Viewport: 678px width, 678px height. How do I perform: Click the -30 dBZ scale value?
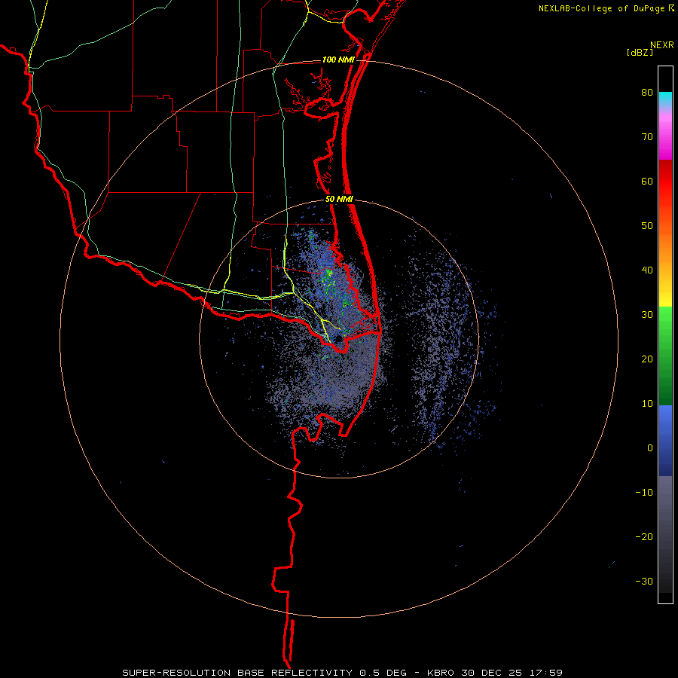tap(644, 581)
